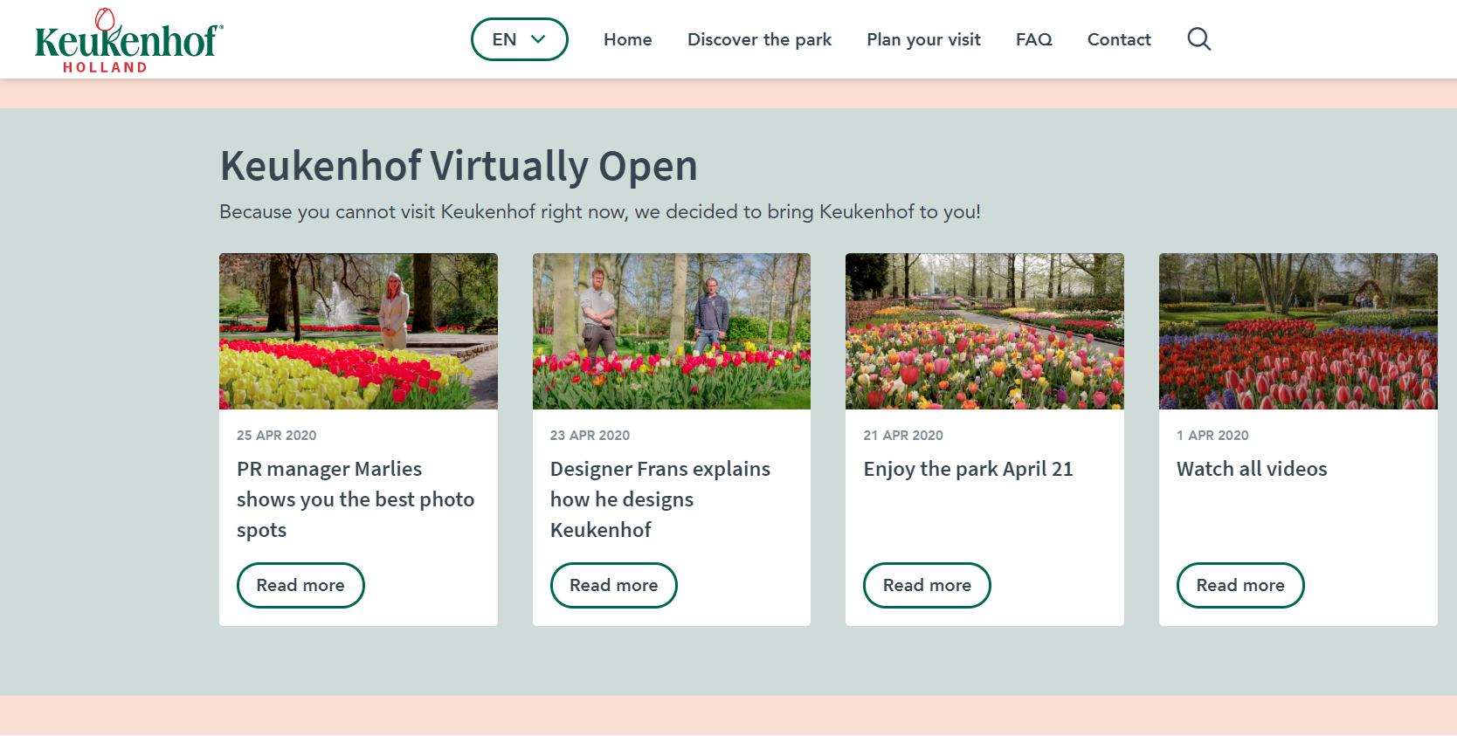This screenshot has width=1457, height=736.
Task: Click the '23 APR 2020' date
Action: (590, 435)
